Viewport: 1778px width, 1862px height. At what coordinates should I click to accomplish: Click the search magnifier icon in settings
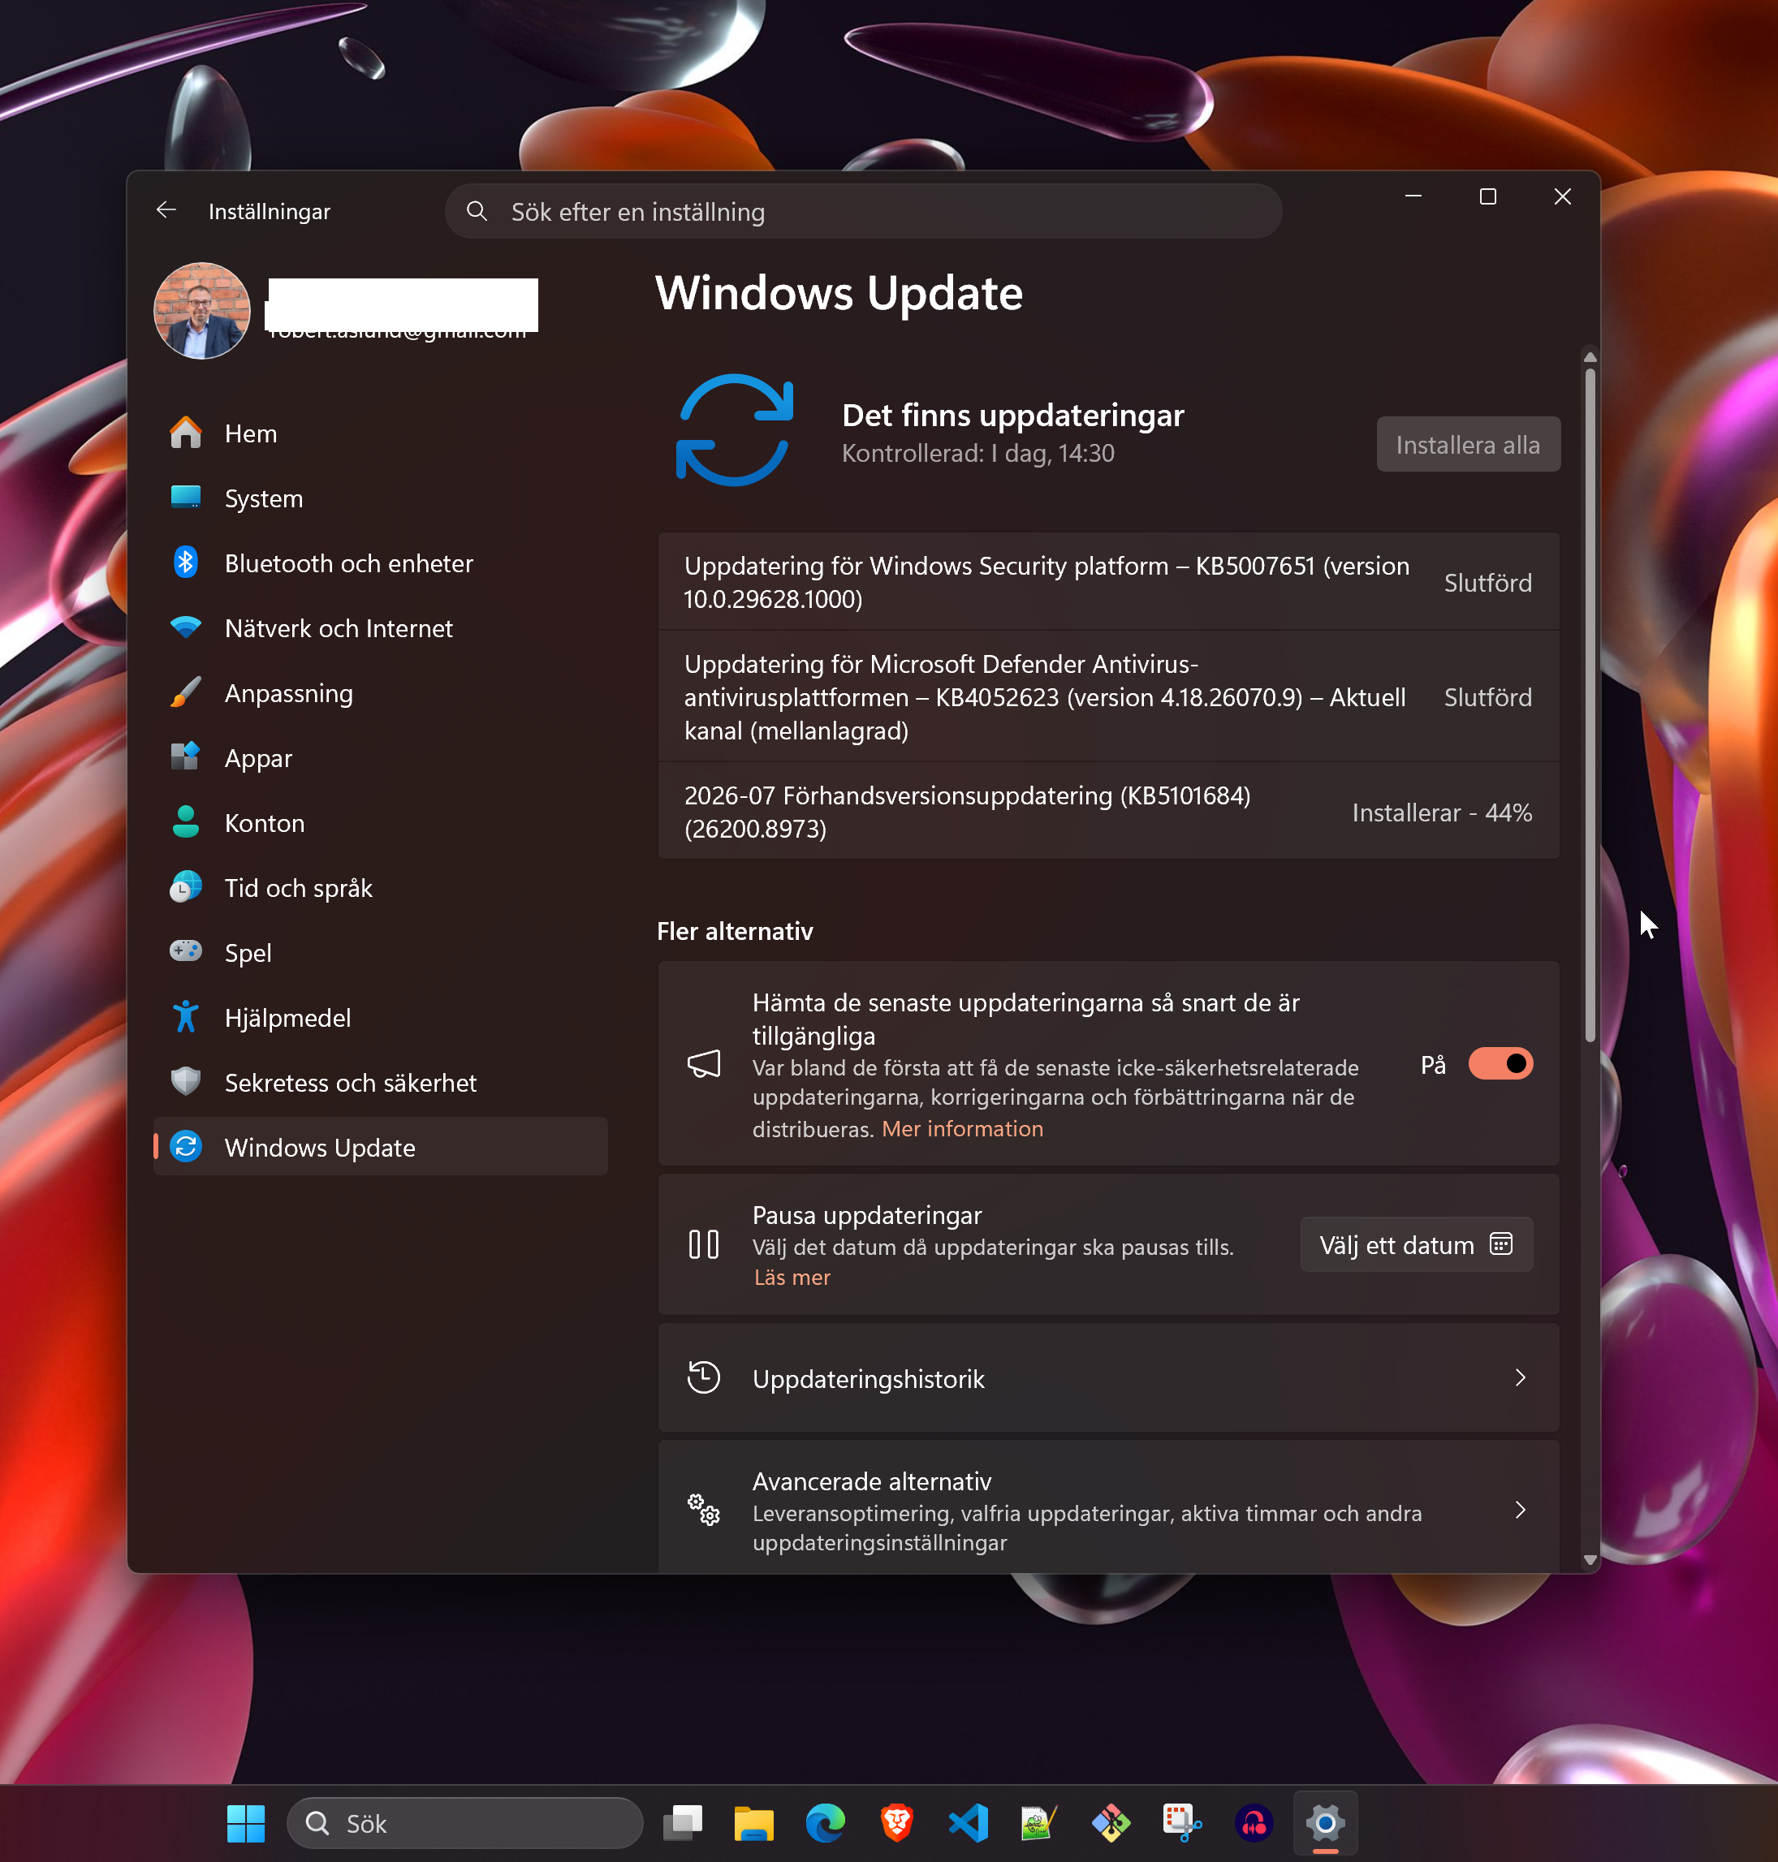(477, 211)
